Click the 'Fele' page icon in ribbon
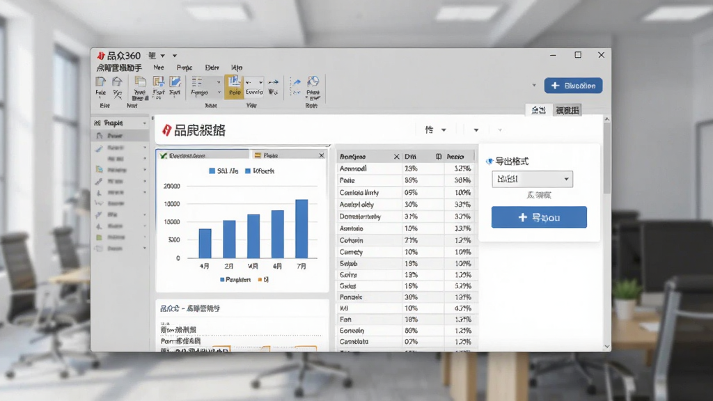 tap(100, 82)
